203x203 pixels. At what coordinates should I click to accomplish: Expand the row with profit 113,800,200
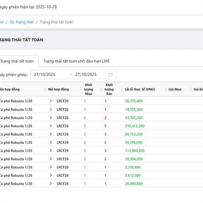[51, 151]
